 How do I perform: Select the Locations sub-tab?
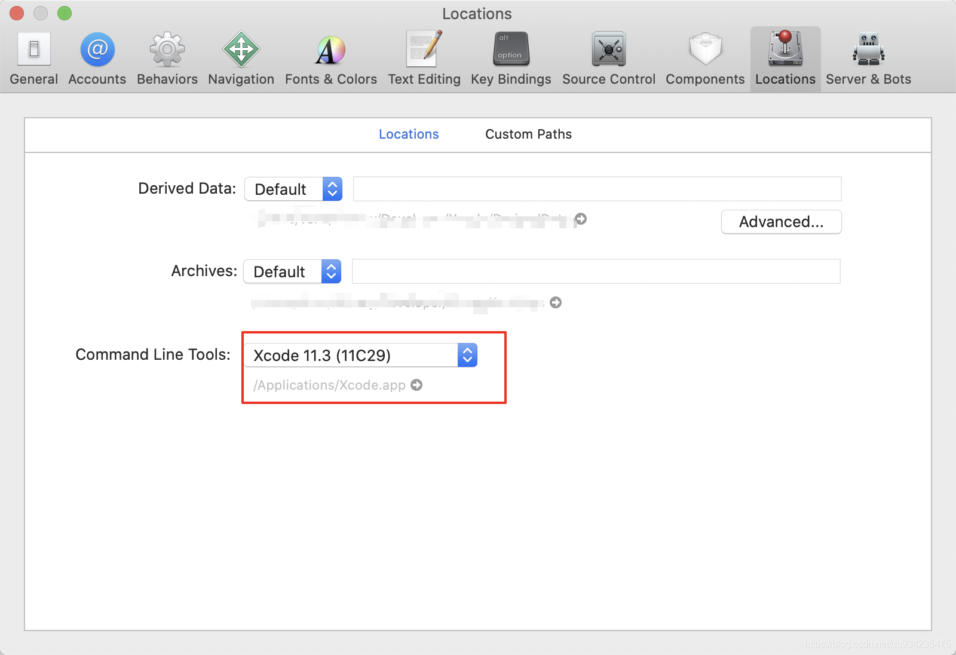409,134
